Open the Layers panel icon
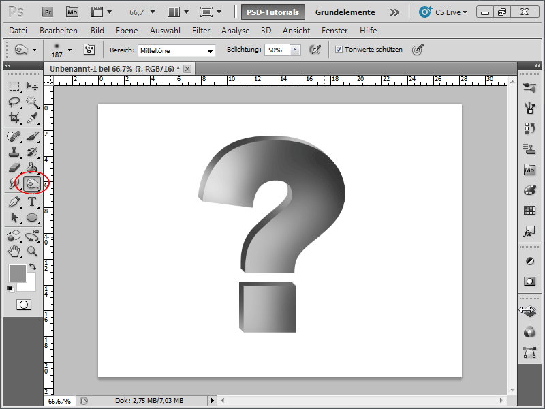This screenshot has height=409, width=545. tap(529, 312)
